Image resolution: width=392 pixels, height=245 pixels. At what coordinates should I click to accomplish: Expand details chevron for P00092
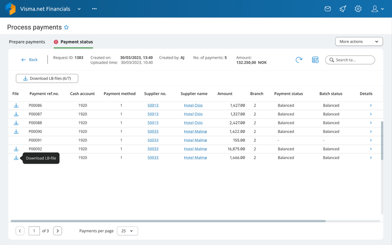point(371,149)
